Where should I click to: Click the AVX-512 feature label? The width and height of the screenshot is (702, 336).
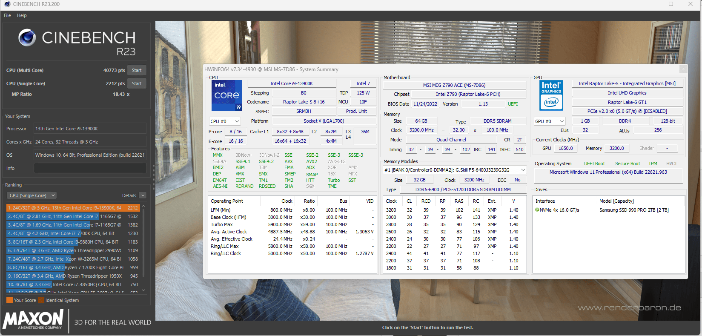[x=336, y=161]
